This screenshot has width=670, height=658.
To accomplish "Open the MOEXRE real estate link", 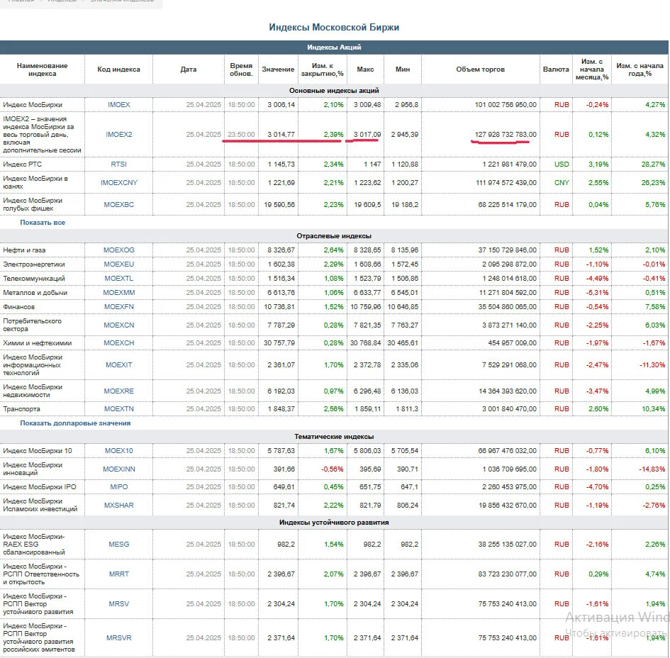I will click(x=119, y=391).
